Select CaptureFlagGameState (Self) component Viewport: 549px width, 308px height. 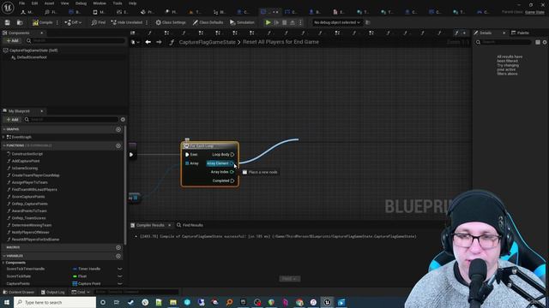click(33, 50)
